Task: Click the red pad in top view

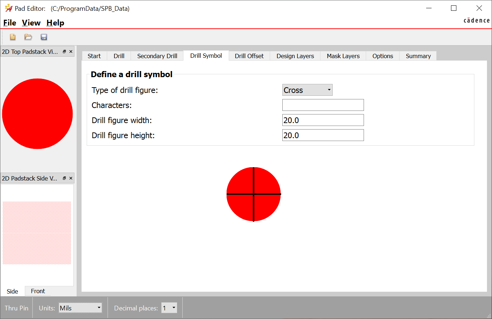Action: [37, 114]
